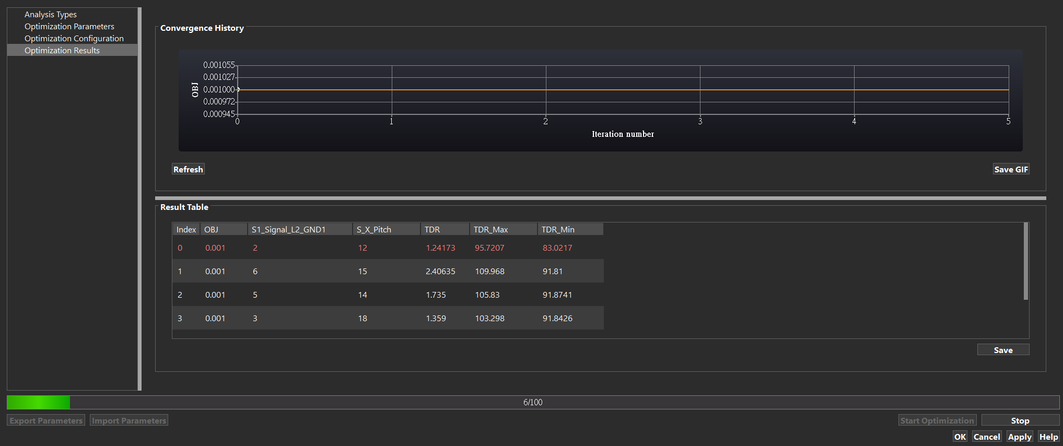Screen dimensions: 1063x446
Task: Go to Optimization Configuration page
Action: tap(74, 39)
